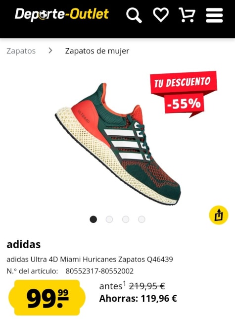This screenshot has height=322, width=235.
Task: Go to Zapatos de mujer breadcrumb
Action: tap(97, 51)
